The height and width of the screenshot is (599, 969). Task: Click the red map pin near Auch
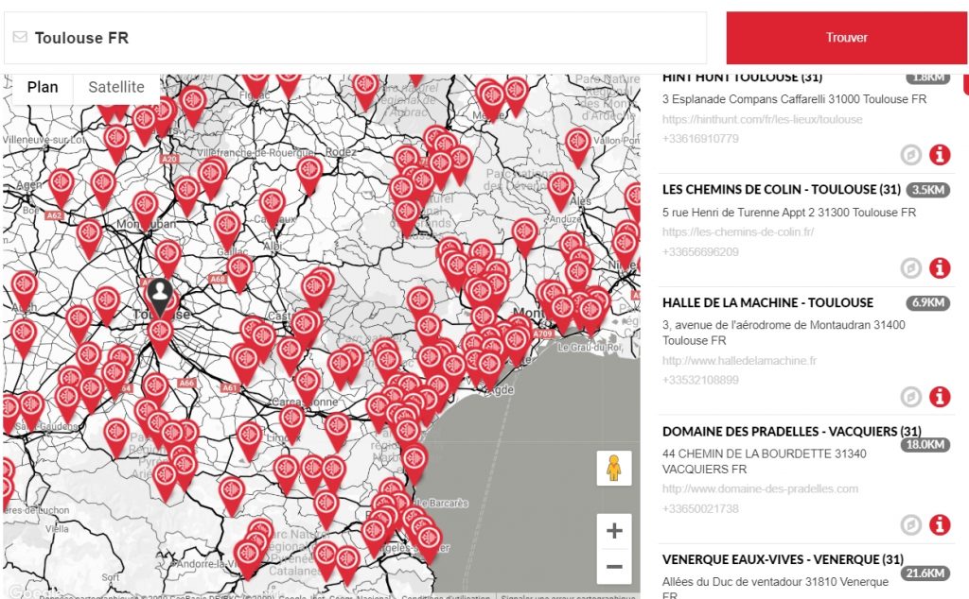point(25,290)
